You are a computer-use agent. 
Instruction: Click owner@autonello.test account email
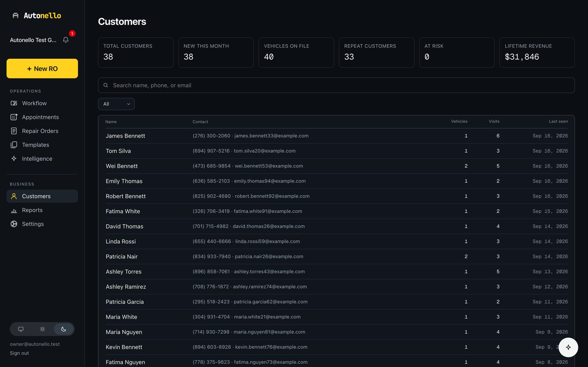[x=35, y=344]
